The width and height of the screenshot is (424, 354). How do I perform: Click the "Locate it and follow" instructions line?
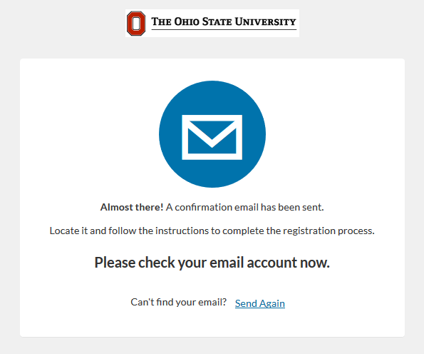pyautogui.click(x=212, y=231)
